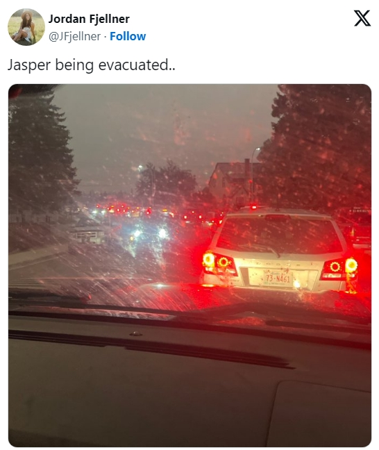Click Jordan Fjellner's profile avatar
Image resolution: width=379 pixels, height=450 pixels.
coord(26,27)
